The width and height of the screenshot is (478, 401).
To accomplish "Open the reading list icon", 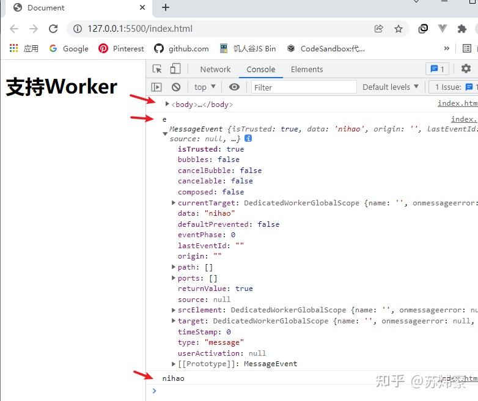I will click(x=467, y=48).
